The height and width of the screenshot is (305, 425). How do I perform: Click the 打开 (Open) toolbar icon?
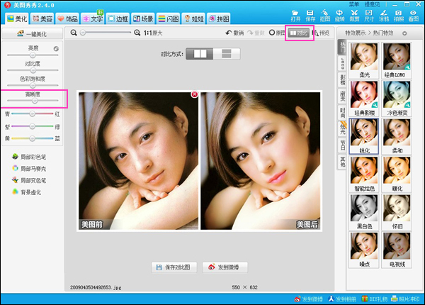[295, 14]
